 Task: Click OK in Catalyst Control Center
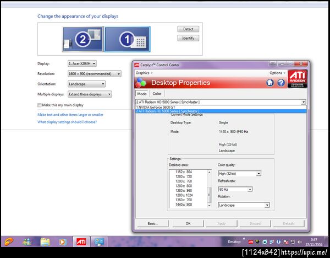(x=188, y=223)
